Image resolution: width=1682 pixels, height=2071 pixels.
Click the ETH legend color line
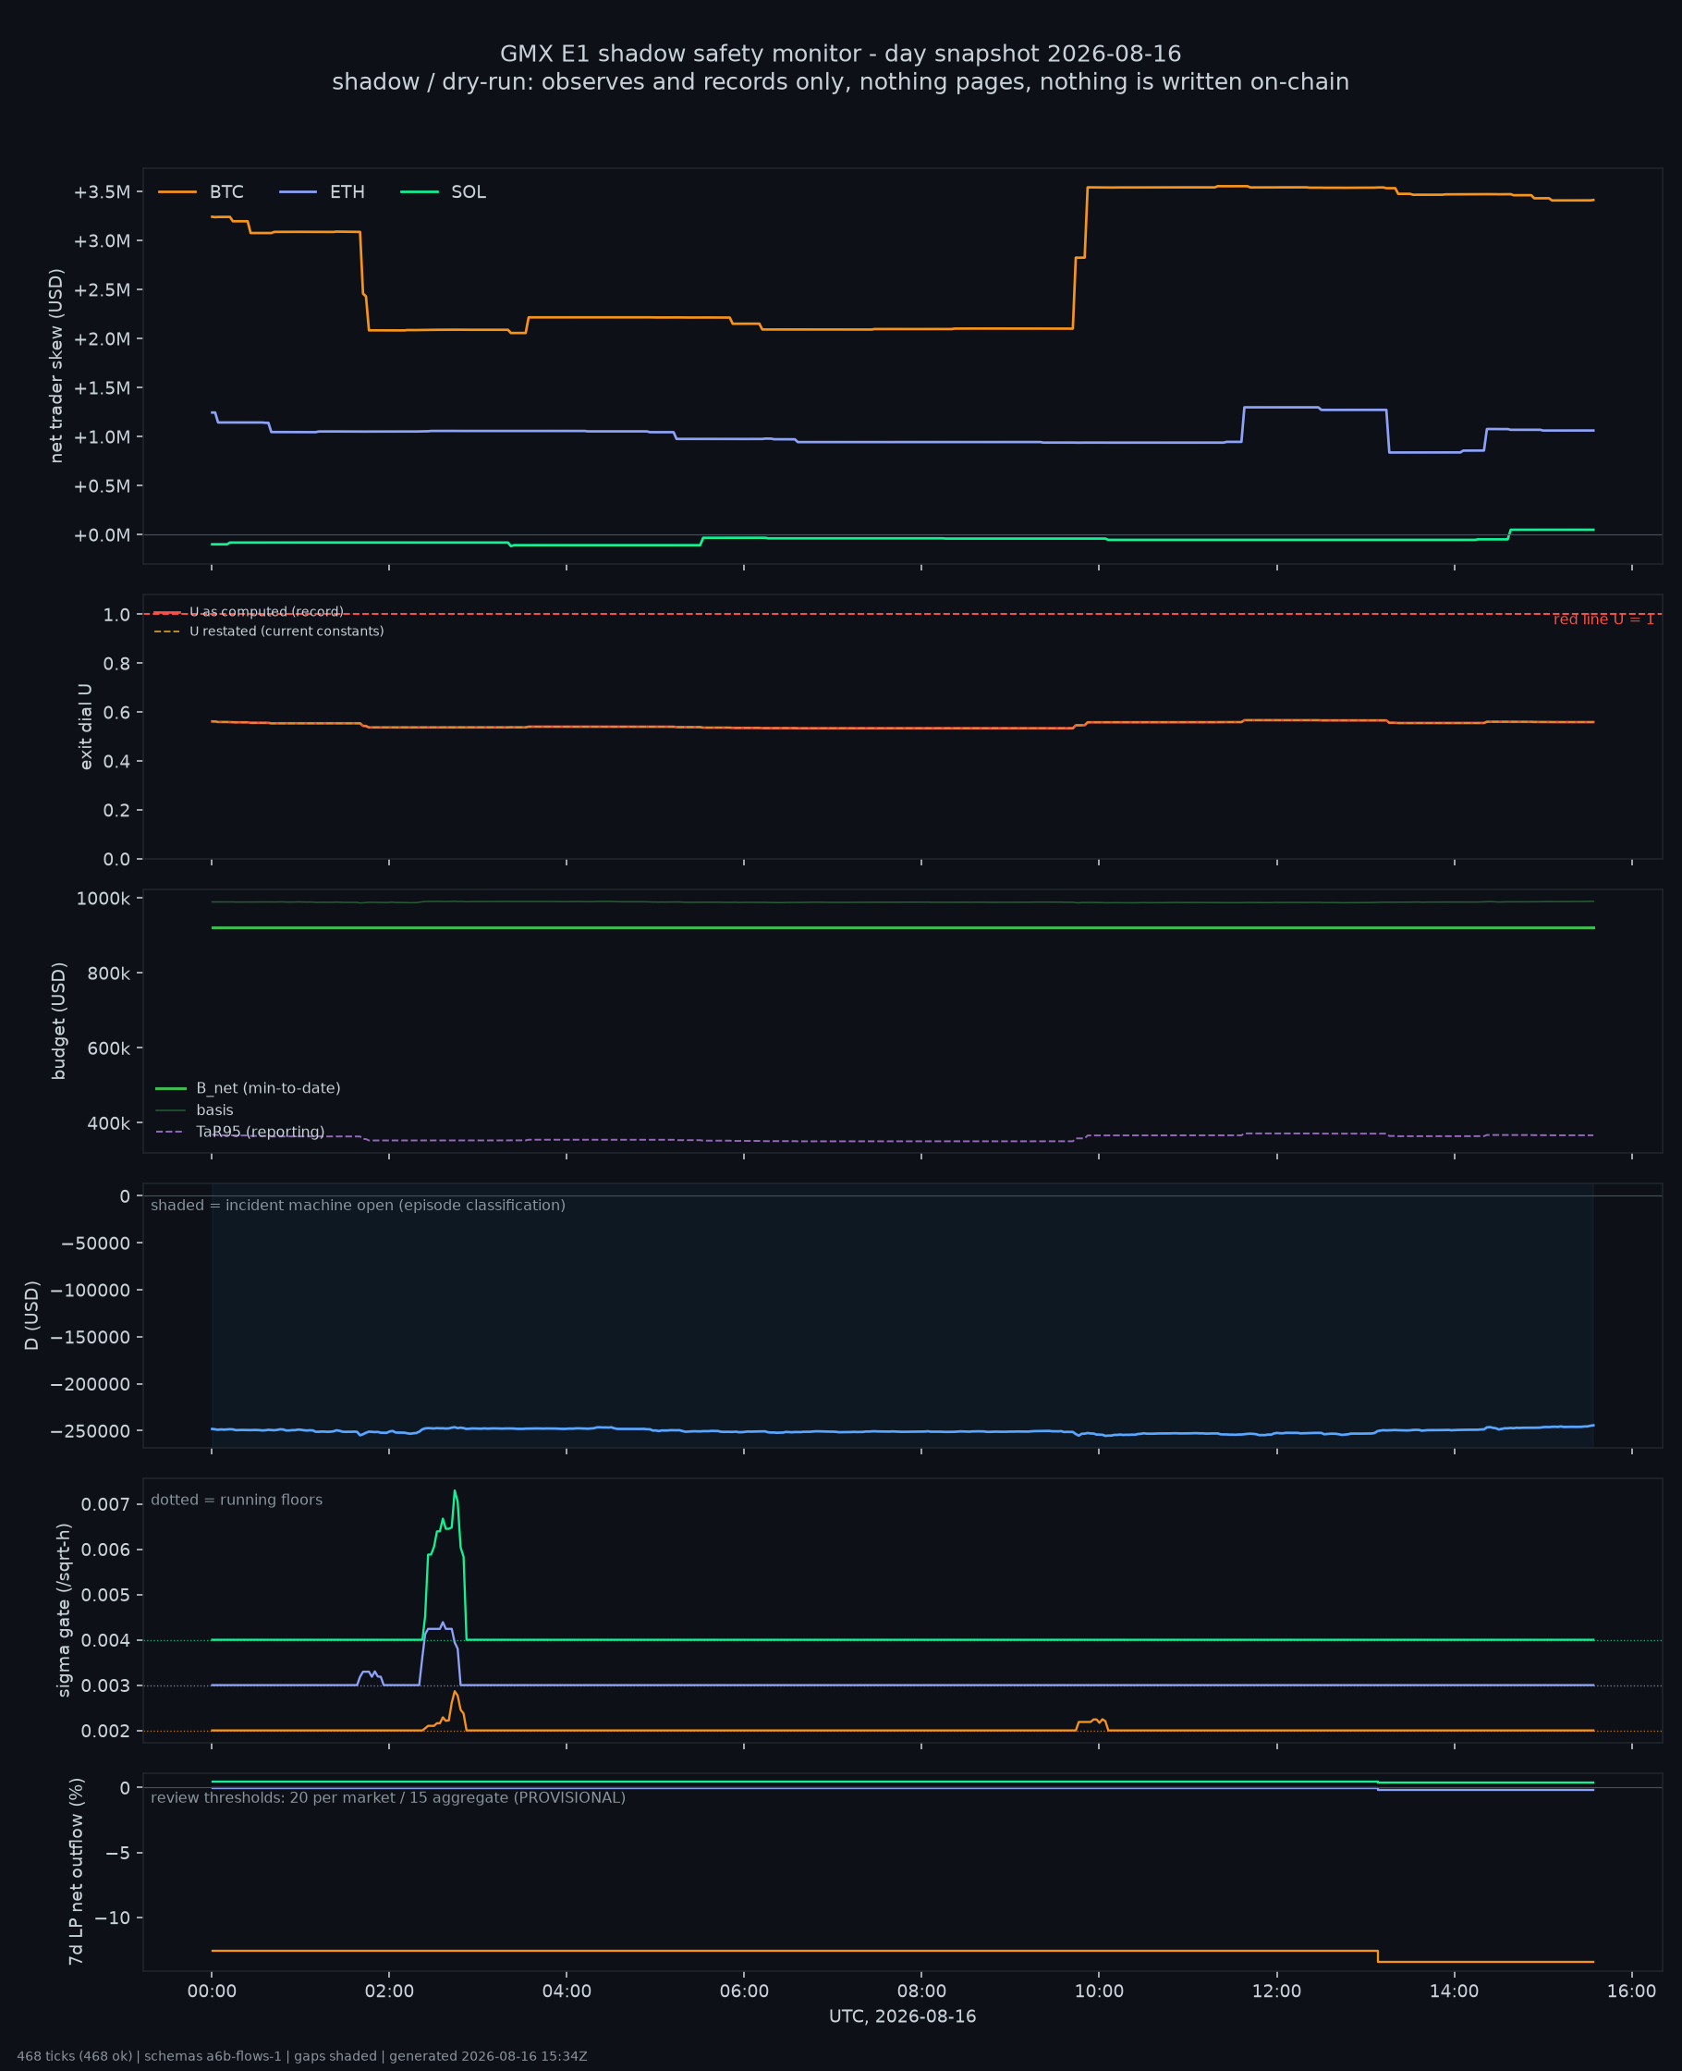coord(298,192)
